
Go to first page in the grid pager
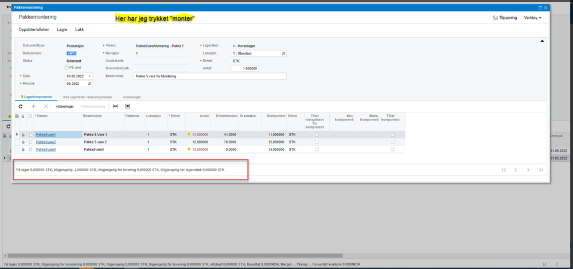click(504, 170)
